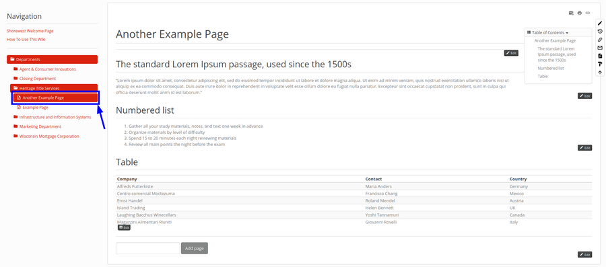Expand Agent & Consumer Innovations folder
The height and width of the screenshot is (267, 606).
(x=48, y=69)
